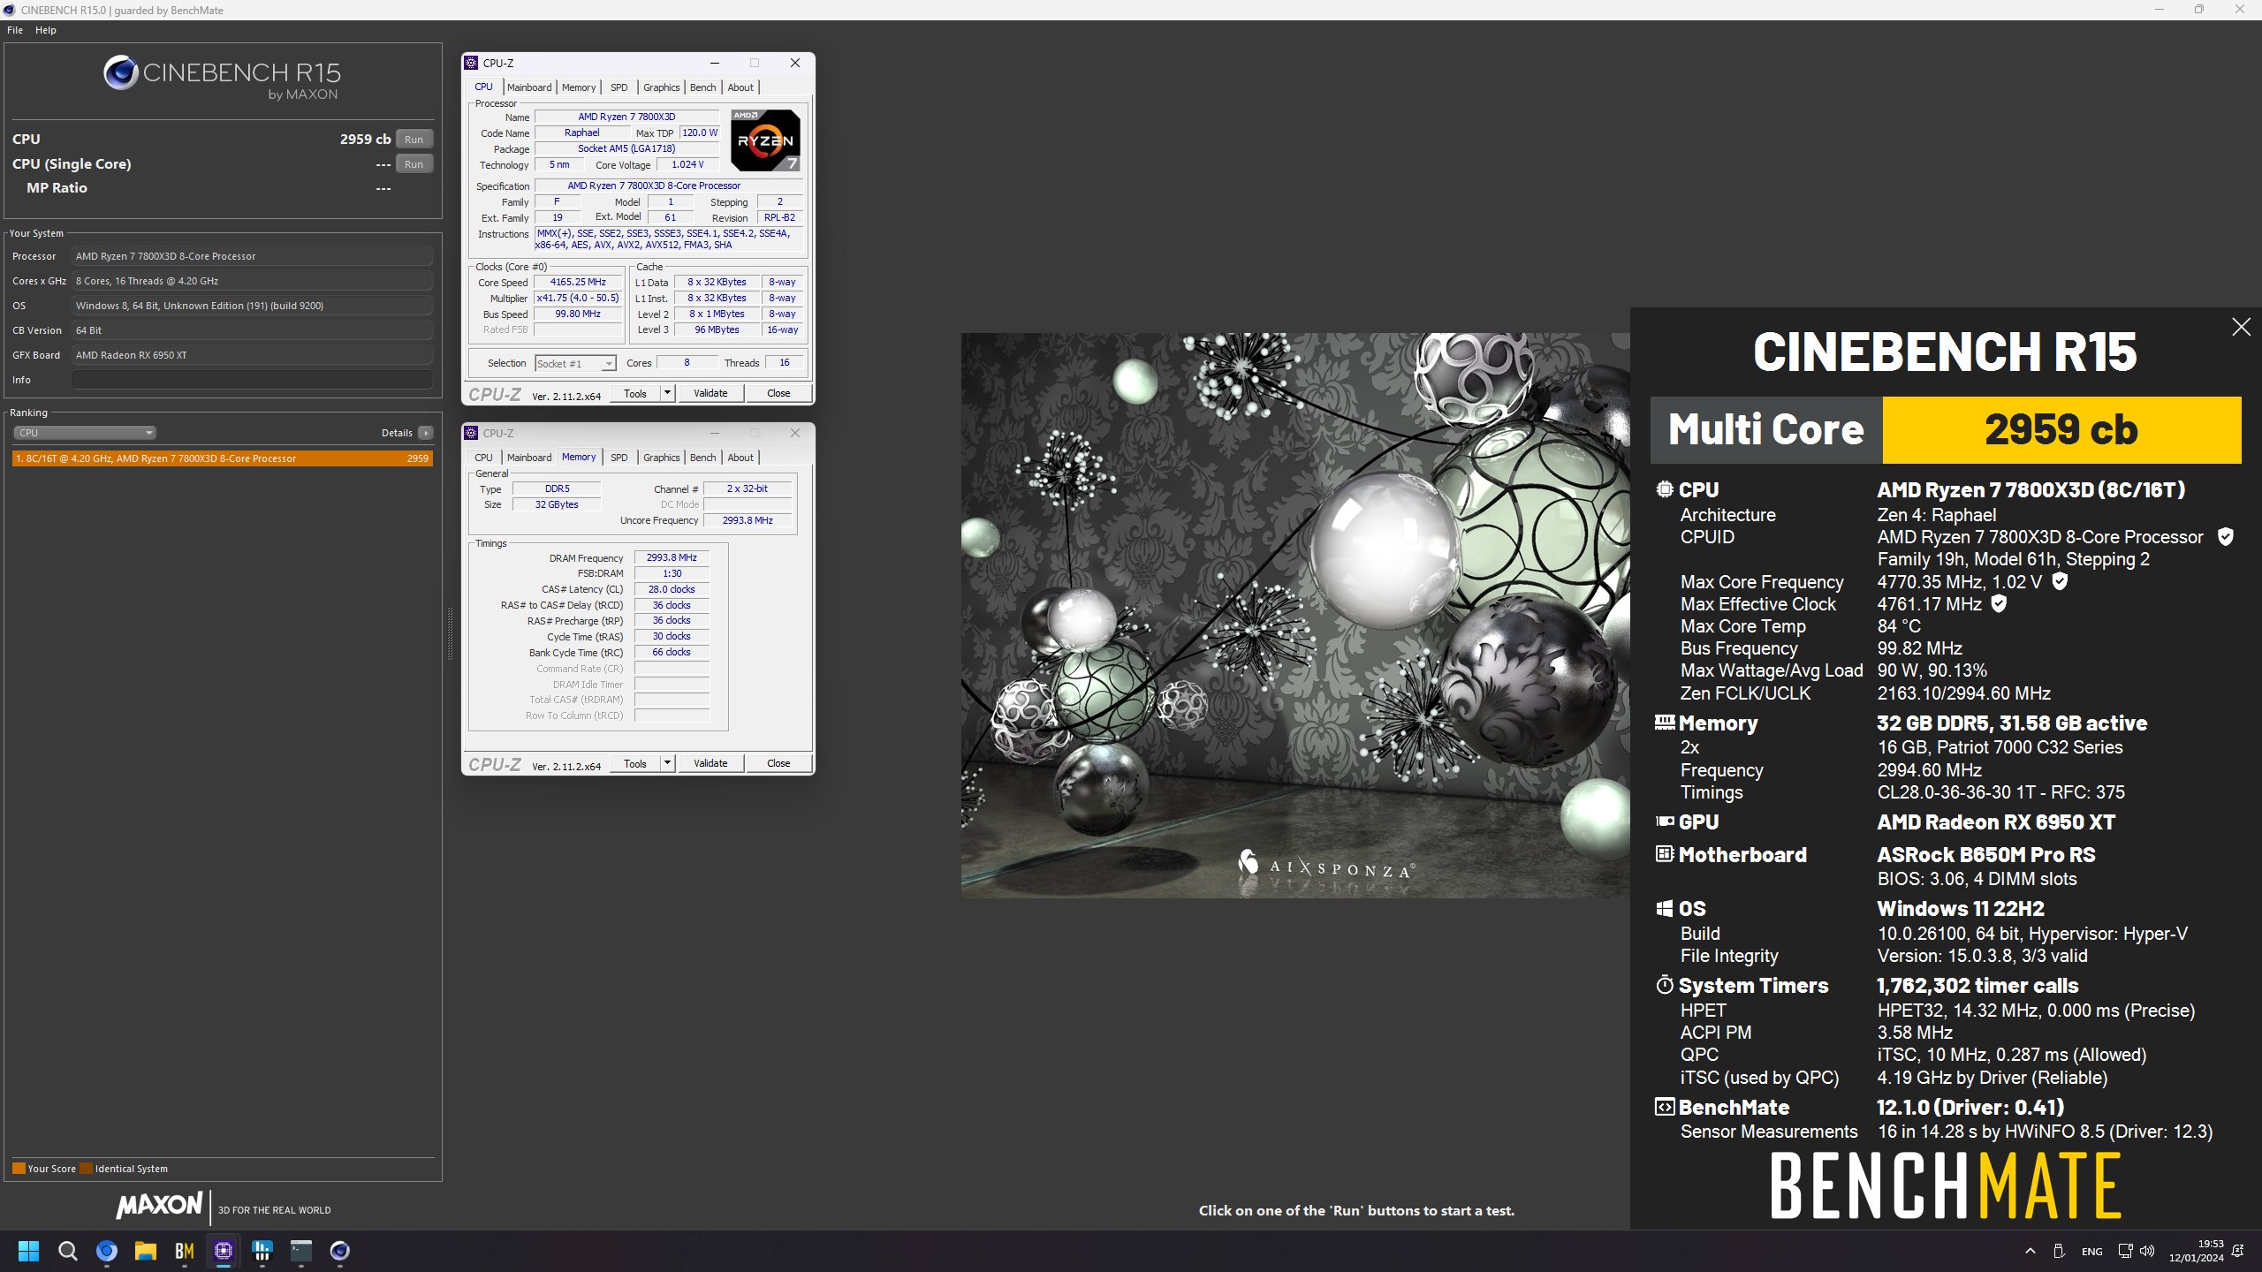Screen dimensions: 2262x1272
Task: Switch to Mainboard tab in upper CPU-Z
Action: point(529,87)
